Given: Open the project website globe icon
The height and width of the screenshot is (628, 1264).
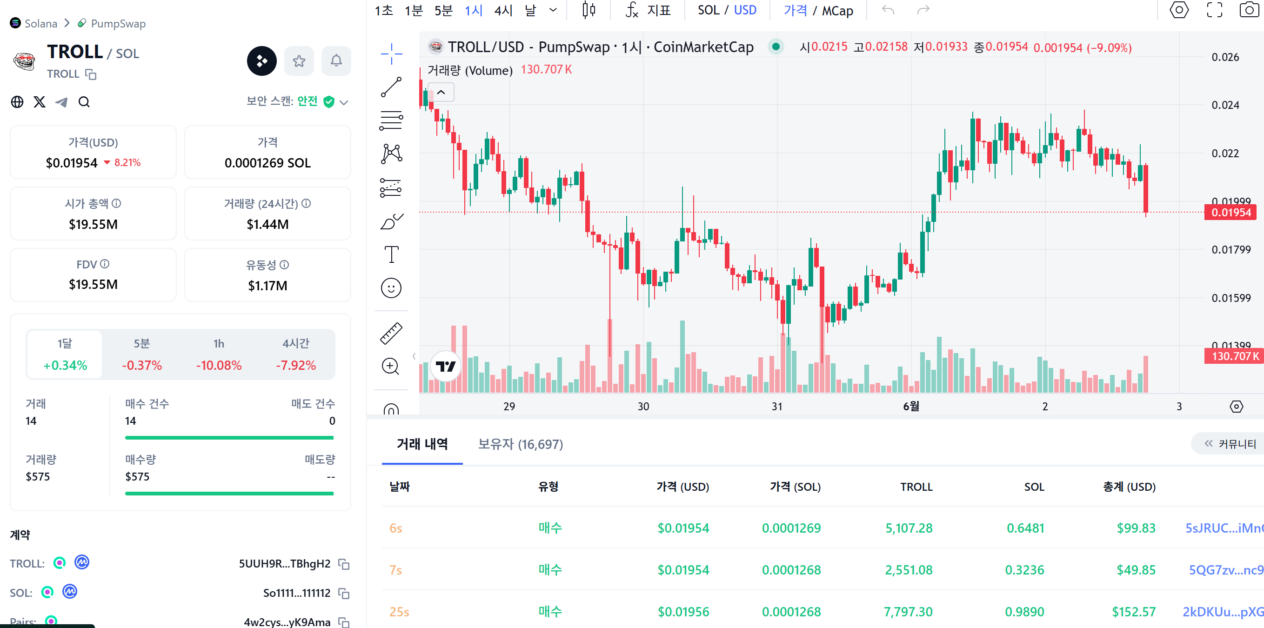Looking at the screenshot, I should click(17, 101).
